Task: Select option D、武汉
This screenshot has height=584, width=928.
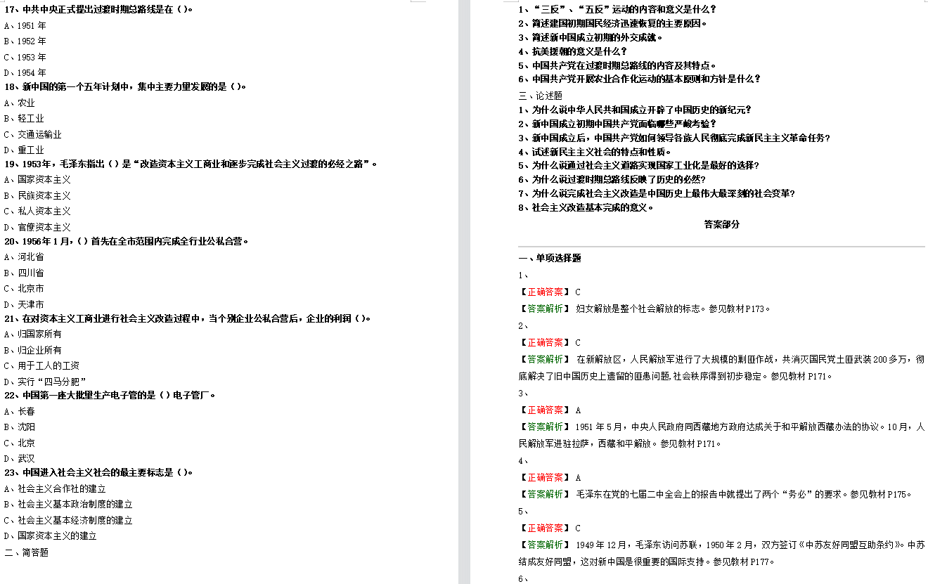Action: click(20, 459)
